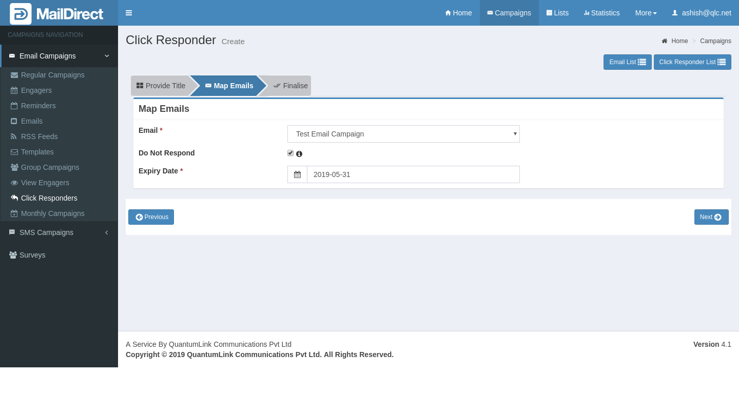This screenshot has width=739, height=393.
Task: Open Statistics in the top navigation
Action: pyautogui.click(x=601, y=13)
